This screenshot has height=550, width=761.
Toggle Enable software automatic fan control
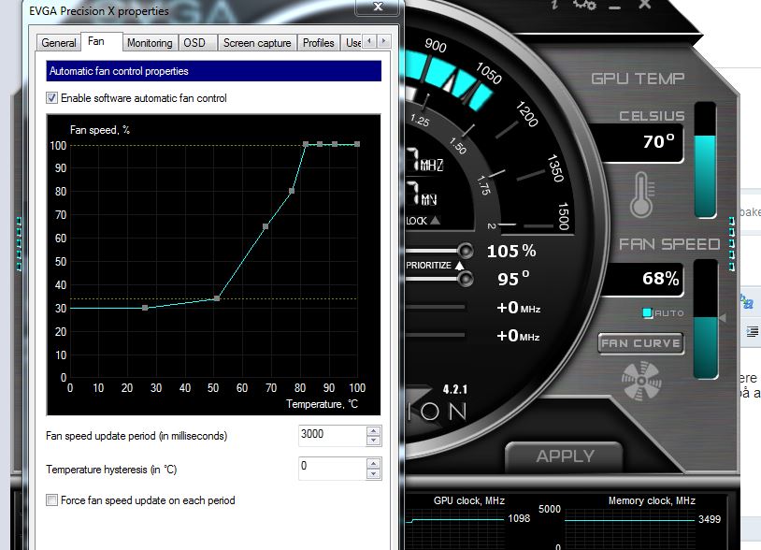[52, 98]
